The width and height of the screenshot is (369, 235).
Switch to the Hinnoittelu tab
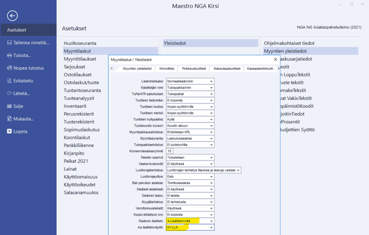[167, 69]
